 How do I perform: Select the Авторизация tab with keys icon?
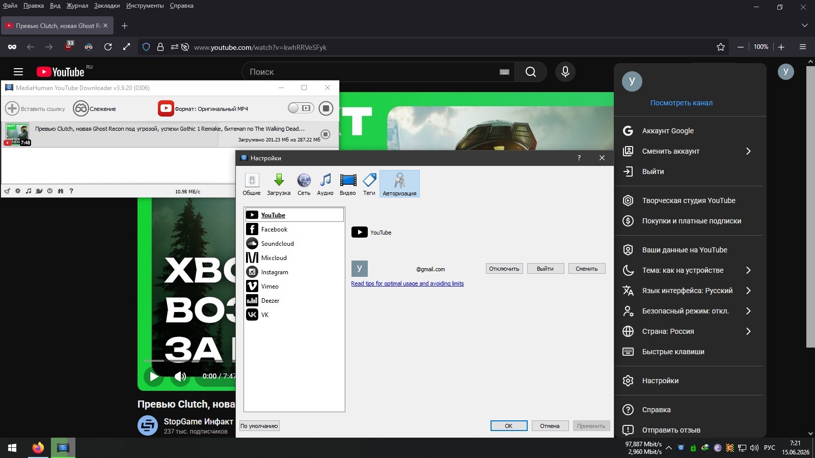point(399,184)
